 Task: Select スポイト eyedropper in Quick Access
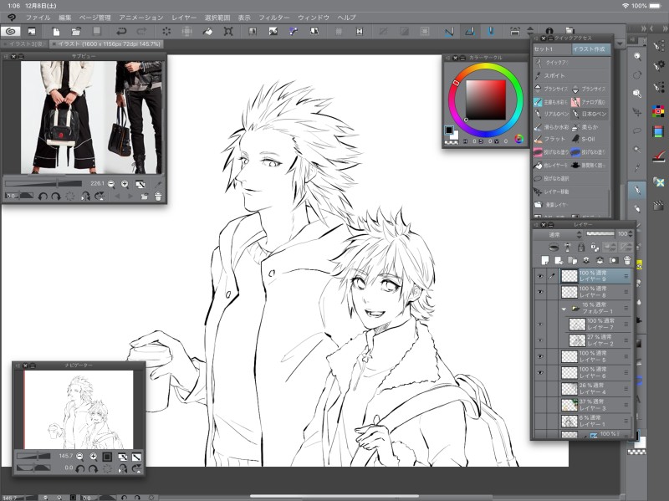point(552,75)
